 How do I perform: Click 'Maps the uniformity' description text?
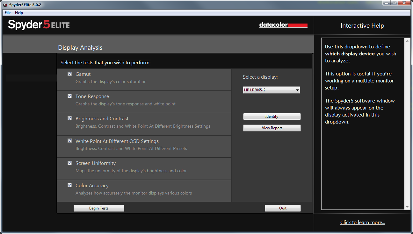(131, 171)
